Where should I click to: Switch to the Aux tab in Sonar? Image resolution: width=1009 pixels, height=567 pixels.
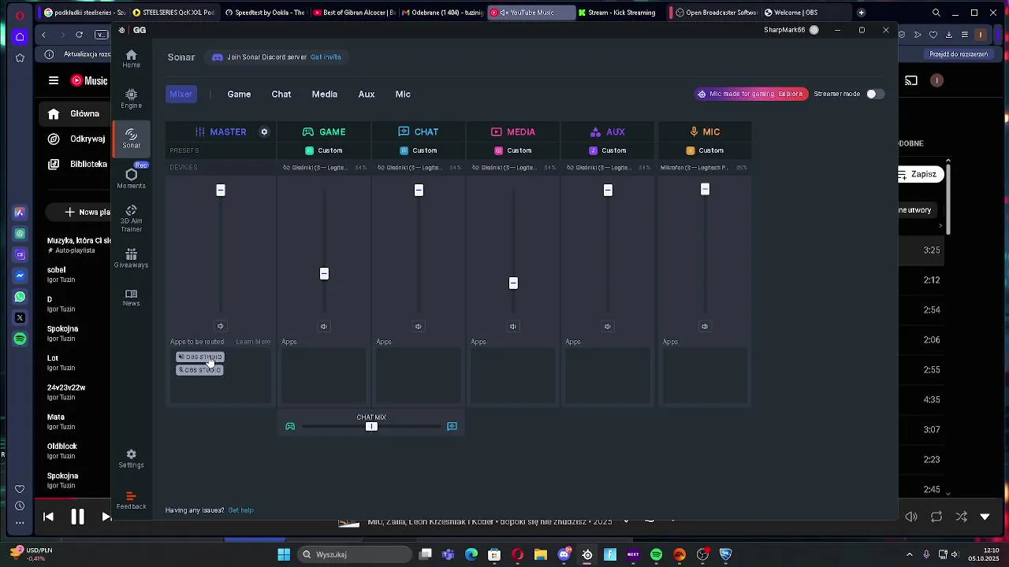click(x=367, y=94)
